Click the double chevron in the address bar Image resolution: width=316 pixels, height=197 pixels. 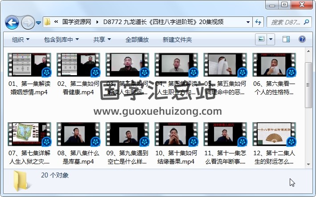tap(56, 22)
